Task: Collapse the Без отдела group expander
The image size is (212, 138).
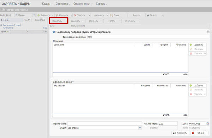Action: pos(1,25)
